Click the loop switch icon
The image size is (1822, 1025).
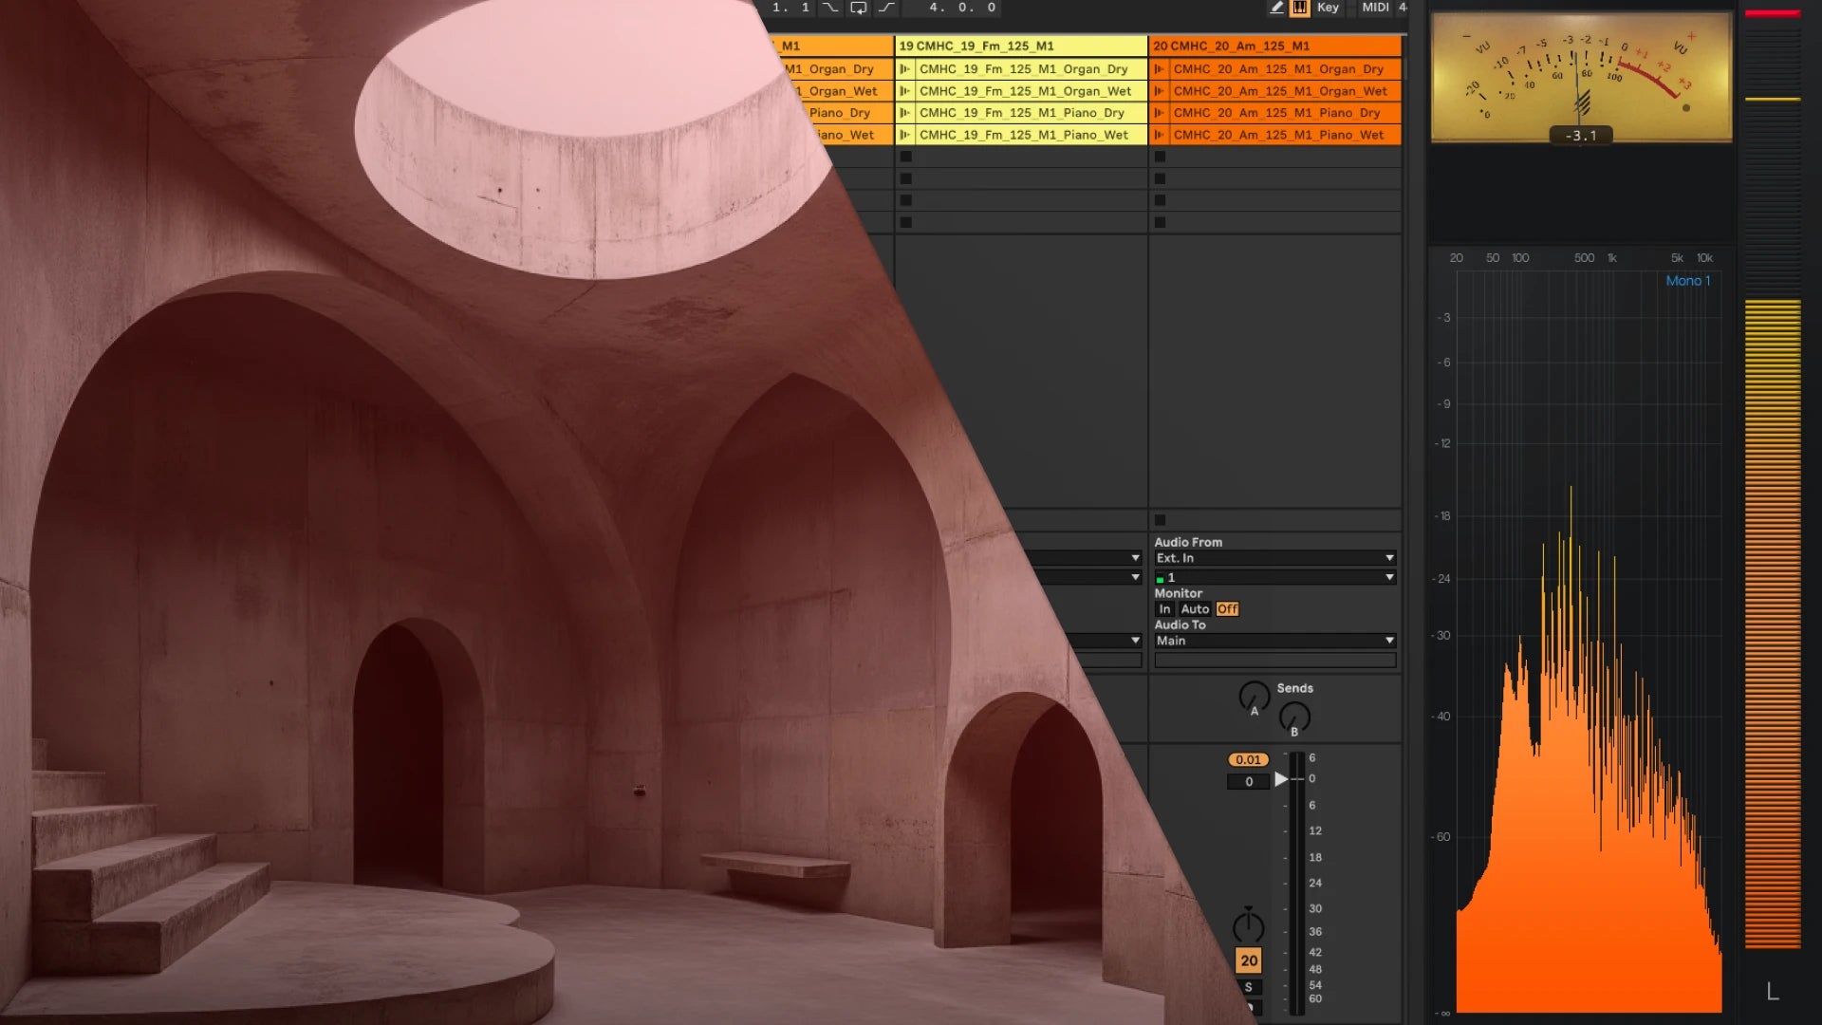[858, 8]
